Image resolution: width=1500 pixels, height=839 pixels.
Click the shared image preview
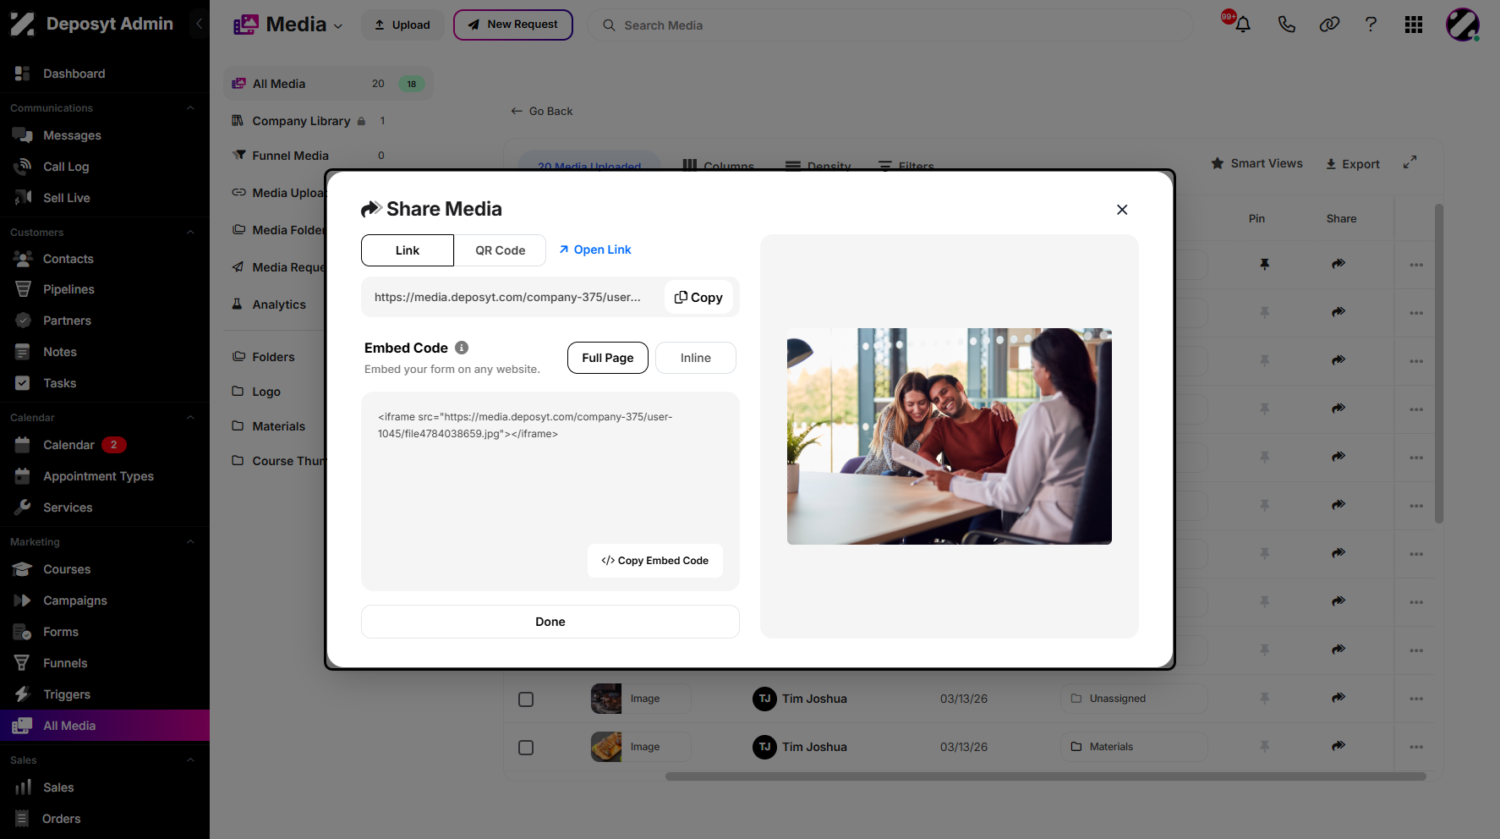pos(950,436)
